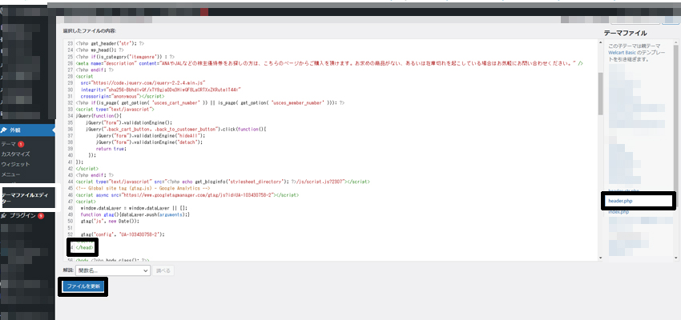Click the </head> closing tag line
Viewport: 681px width, 320px height.
85,247
